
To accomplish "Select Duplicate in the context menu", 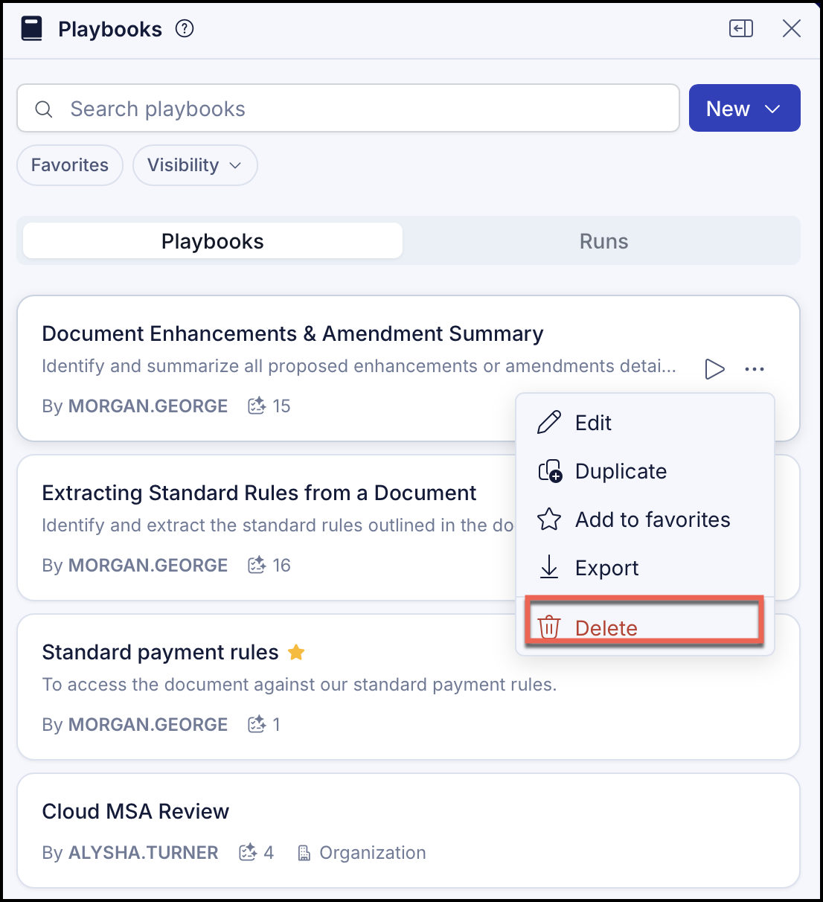I will pos(645,471).
